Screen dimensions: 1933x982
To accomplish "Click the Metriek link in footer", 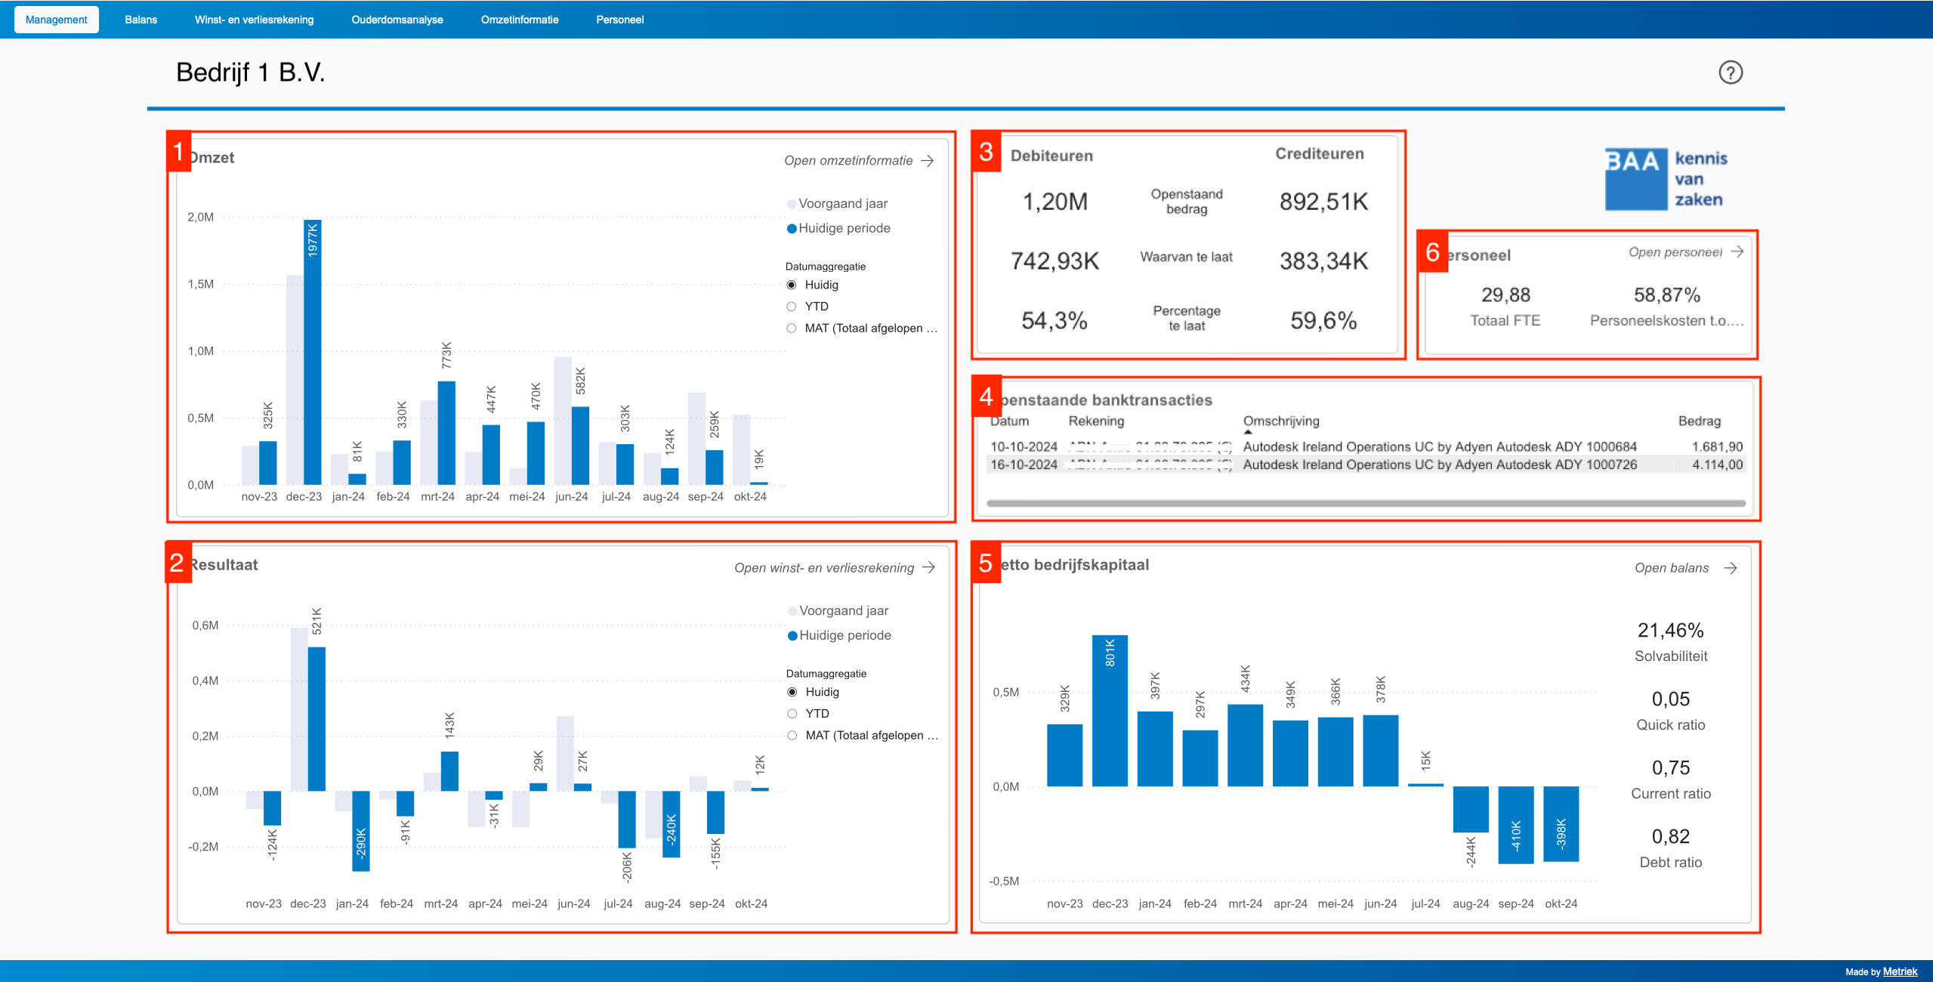I will pyautogui.click(x=1900, y=971).
